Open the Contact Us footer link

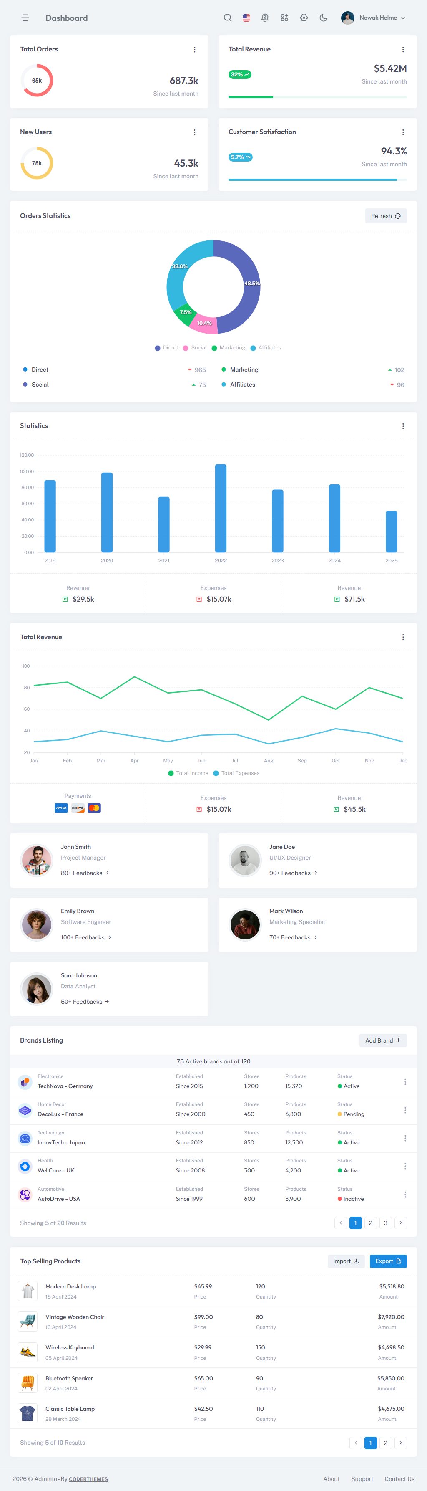coord(399,1479)
